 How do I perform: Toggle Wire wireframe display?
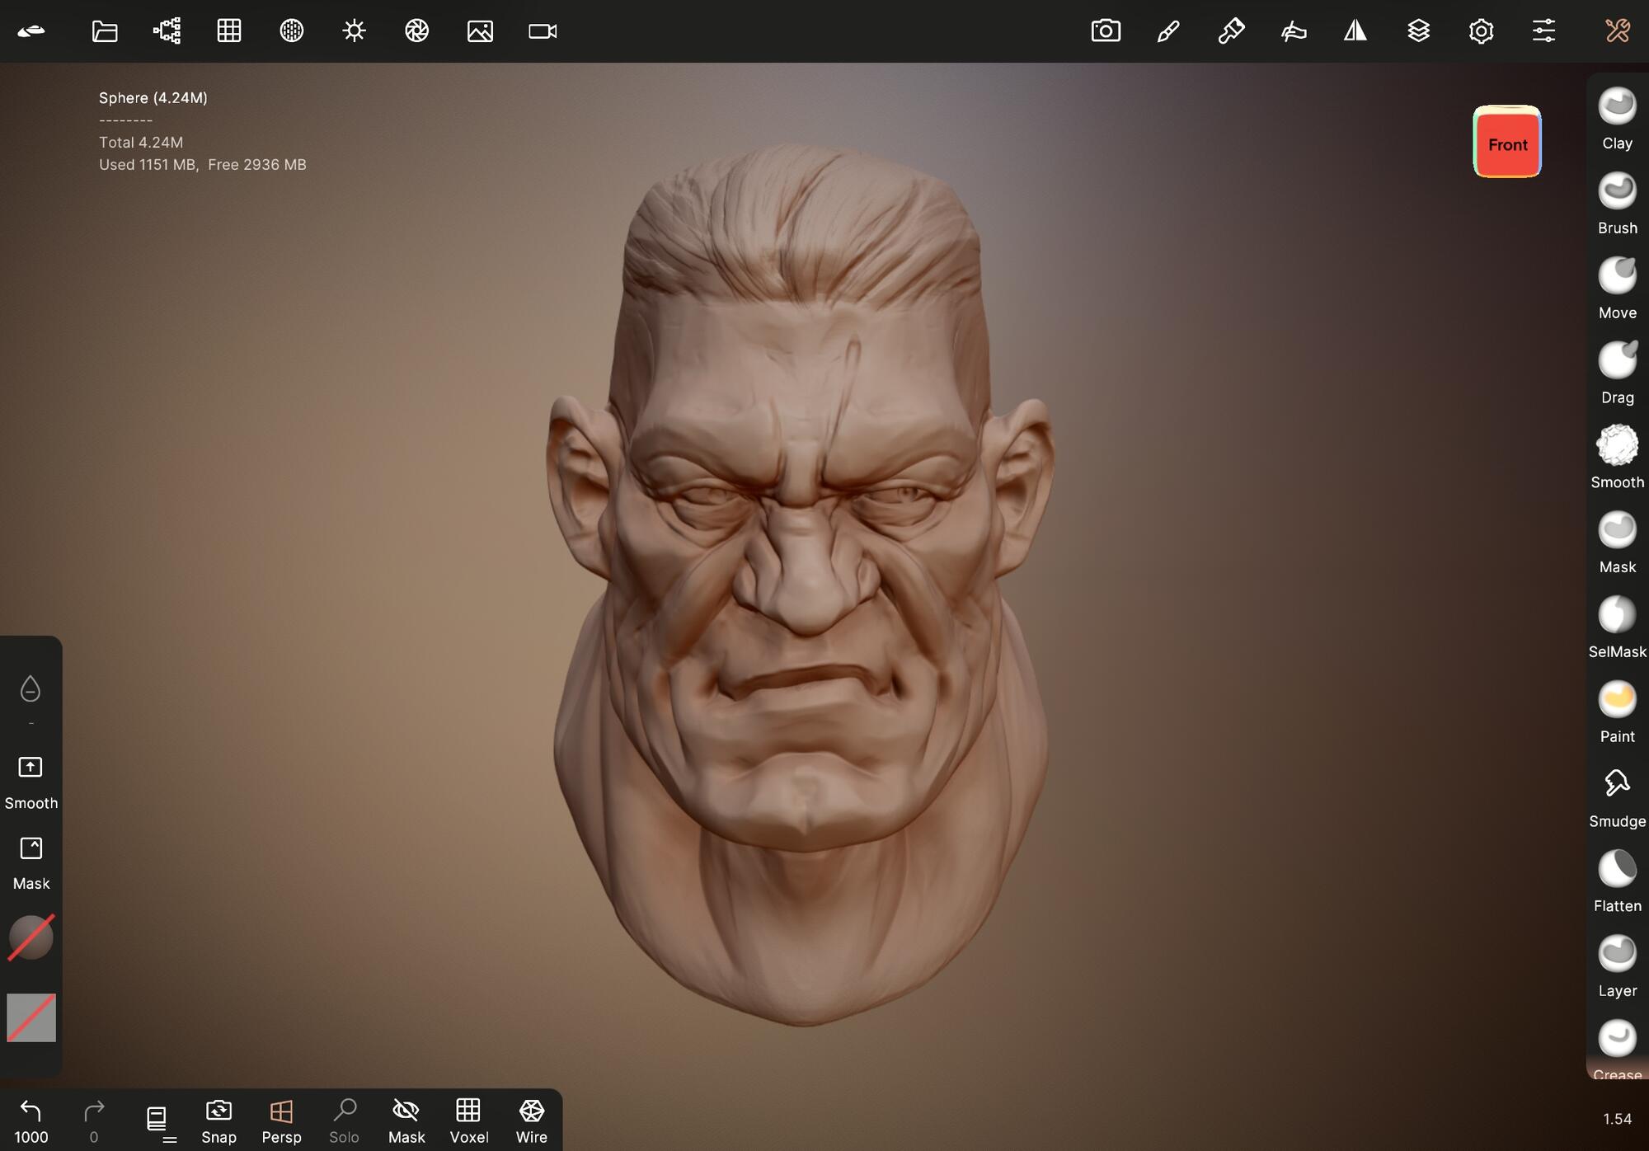[531, 1120]
